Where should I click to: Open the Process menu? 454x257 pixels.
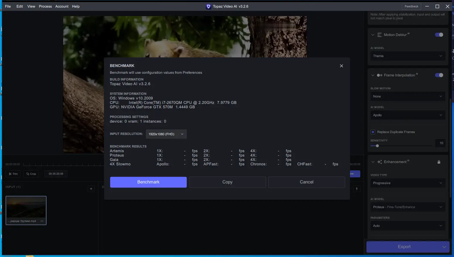pos(45,6)
